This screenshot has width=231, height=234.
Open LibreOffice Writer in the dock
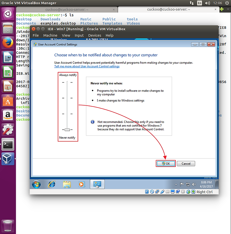[x=8, y=57]
